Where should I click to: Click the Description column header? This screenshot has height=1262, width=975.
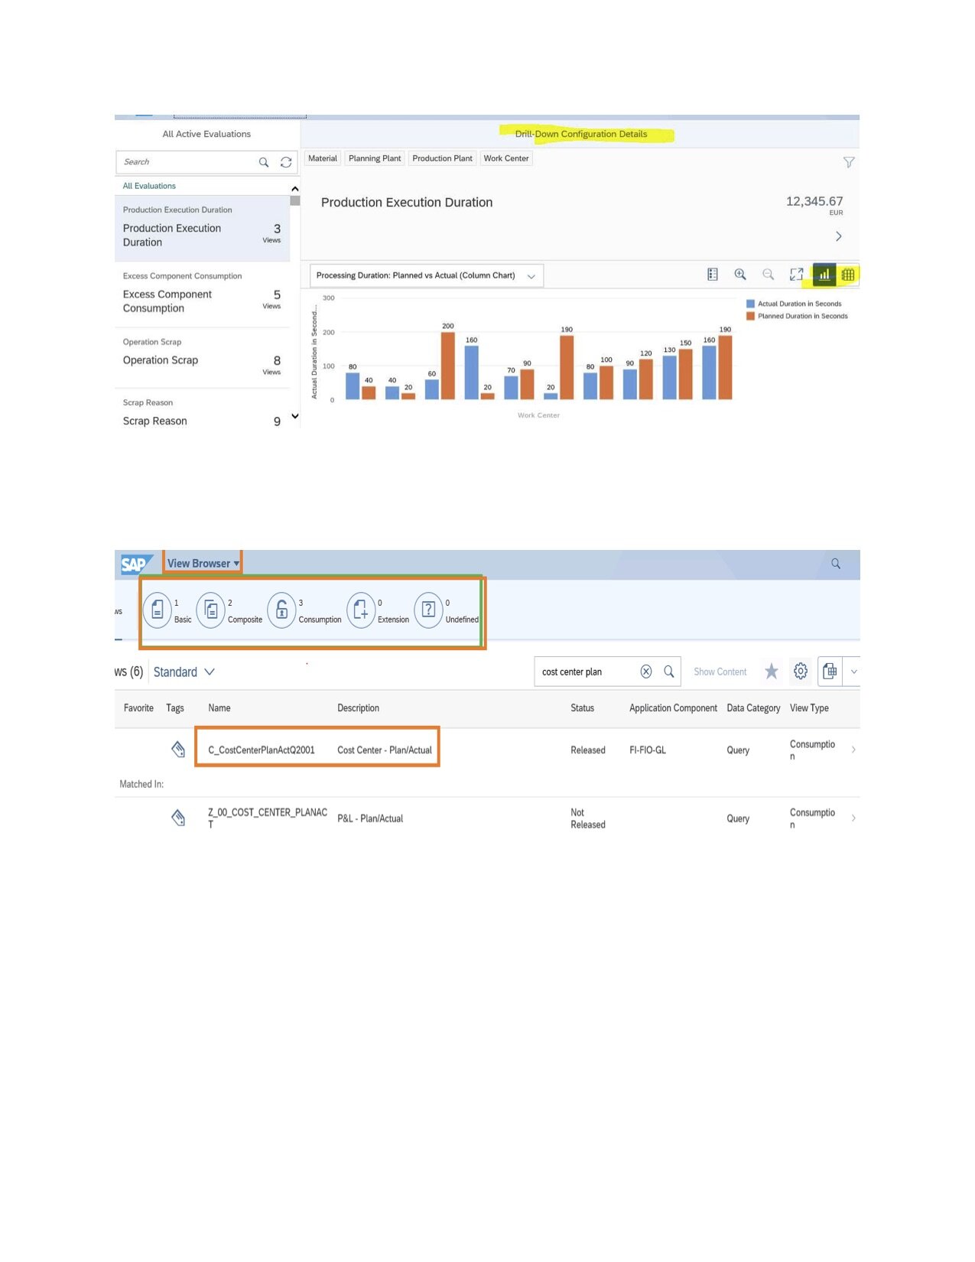(x=359, y=708)
